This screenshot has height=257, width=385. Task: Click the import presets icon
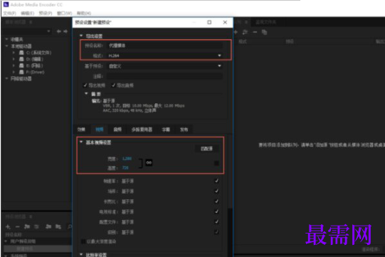48,226
